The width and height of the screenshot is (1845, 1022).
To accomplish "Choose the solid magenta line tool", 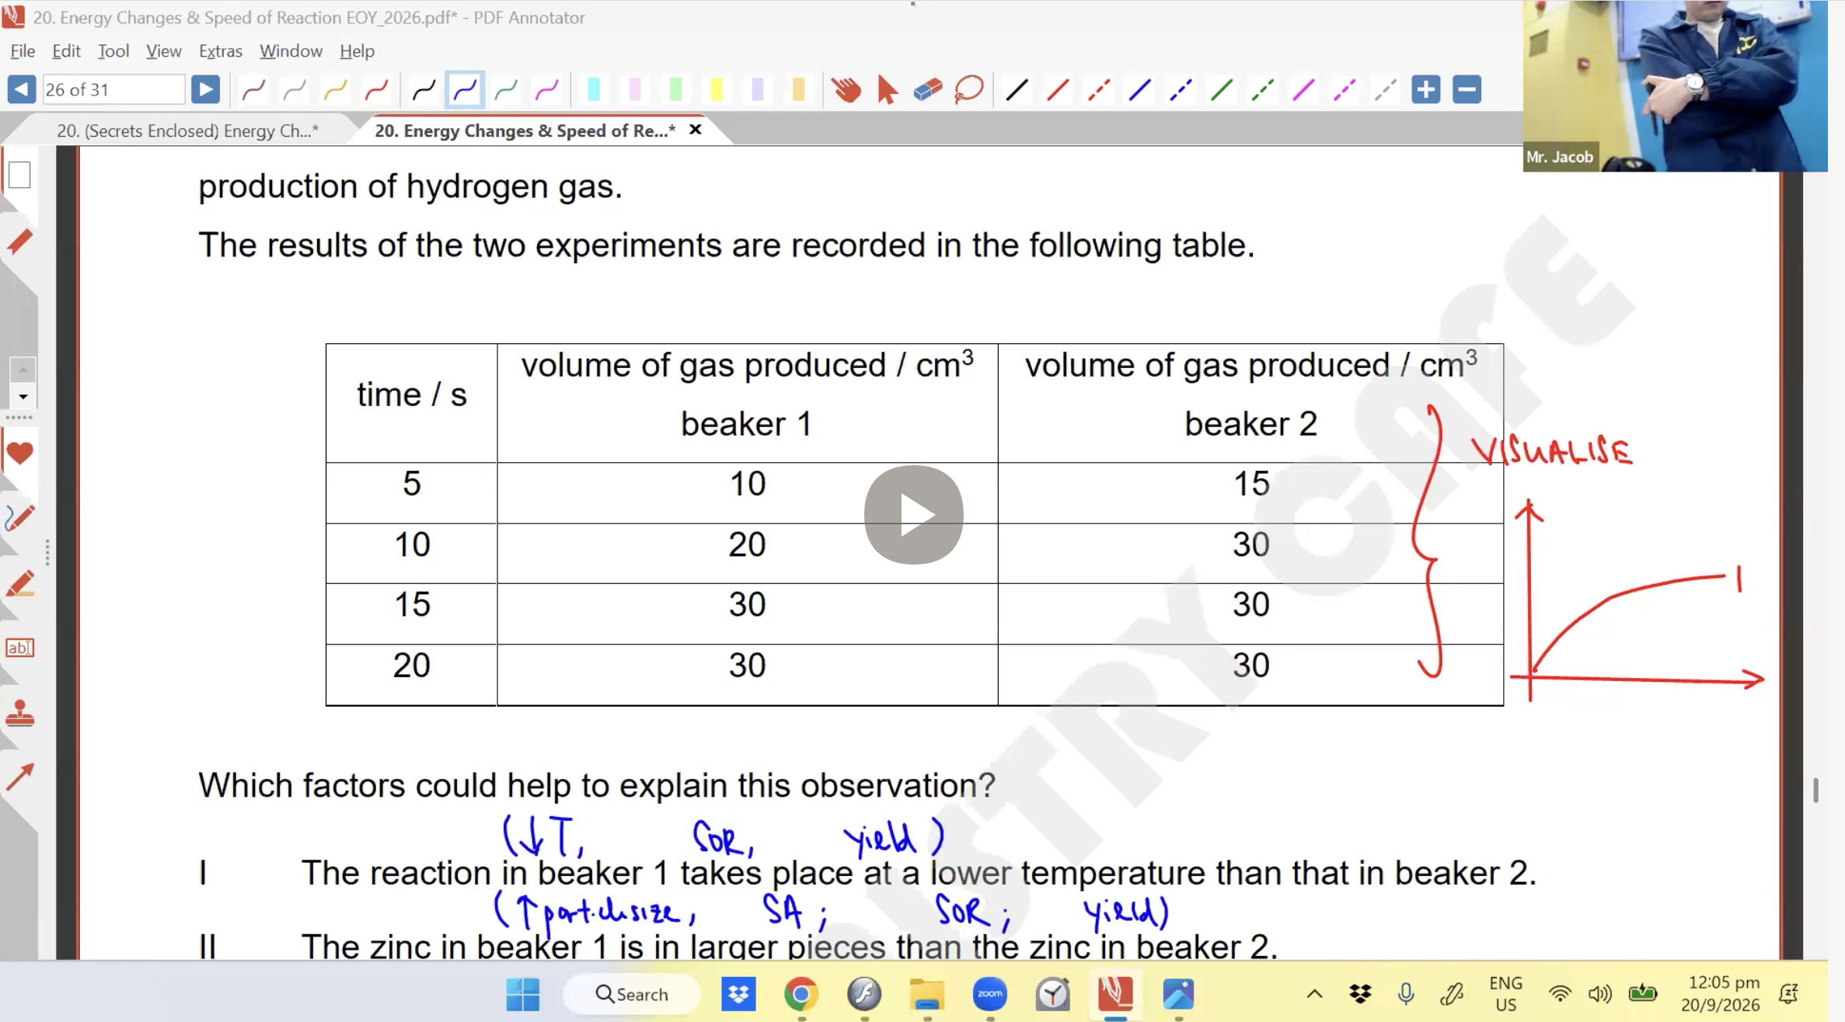I will 1303,90.
